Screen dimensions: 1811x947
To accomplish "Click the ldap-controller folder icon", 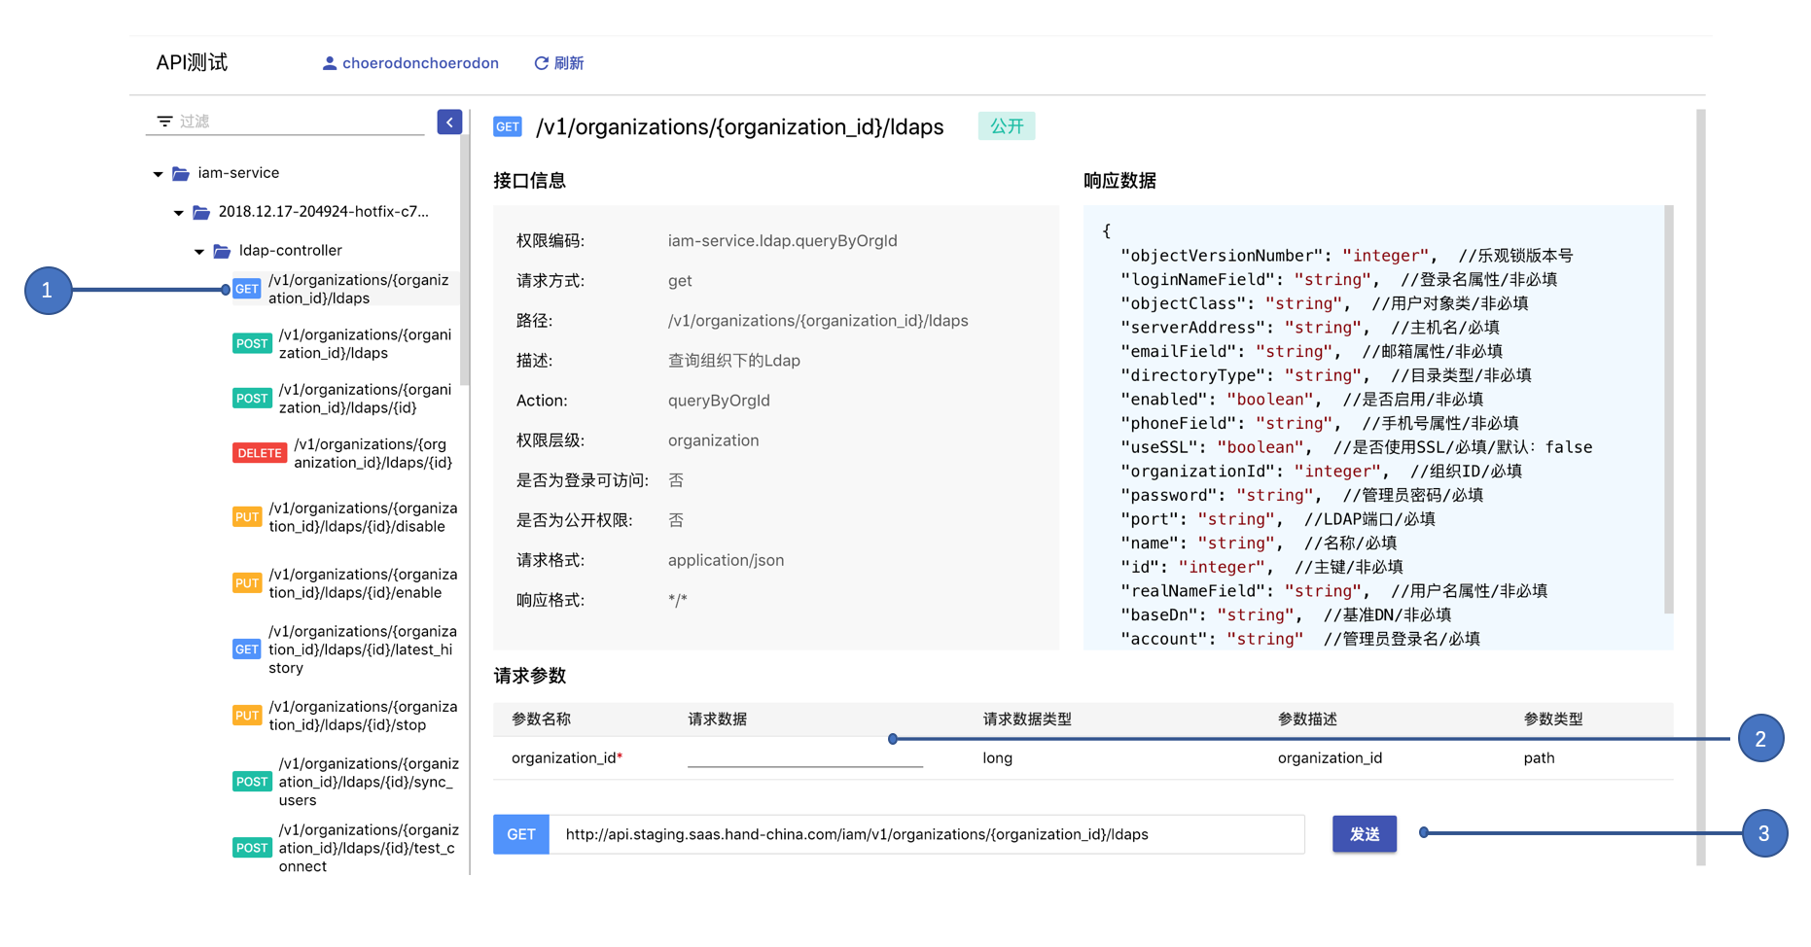I will point(222,251).
